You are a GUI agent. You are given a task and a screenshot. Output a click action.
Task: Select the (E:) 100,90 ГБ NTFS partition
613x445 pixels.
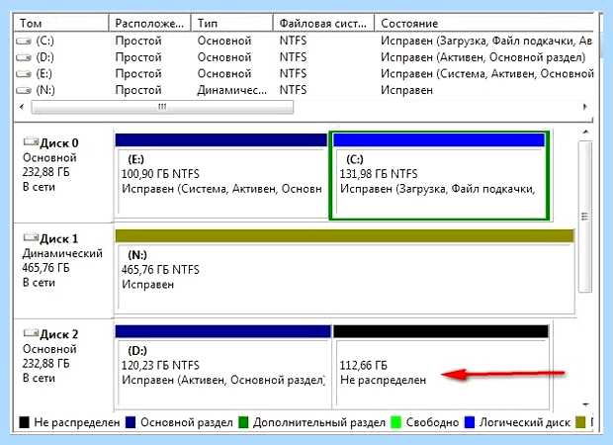221,176
